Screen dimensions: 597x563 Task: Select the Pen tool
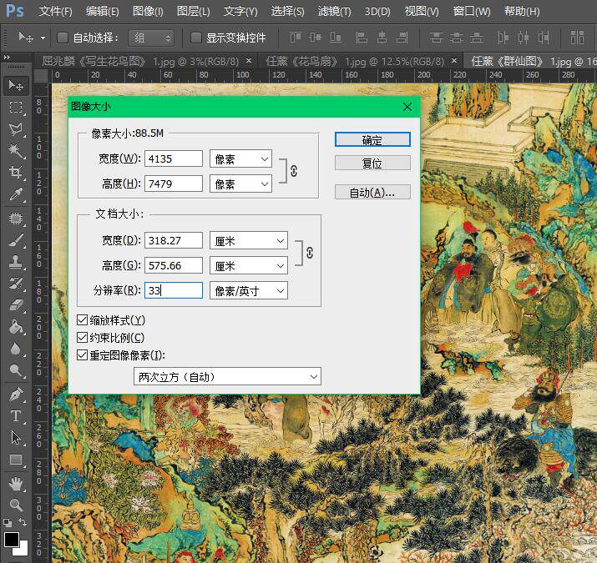pyautogui.click(x=16, y=395)
